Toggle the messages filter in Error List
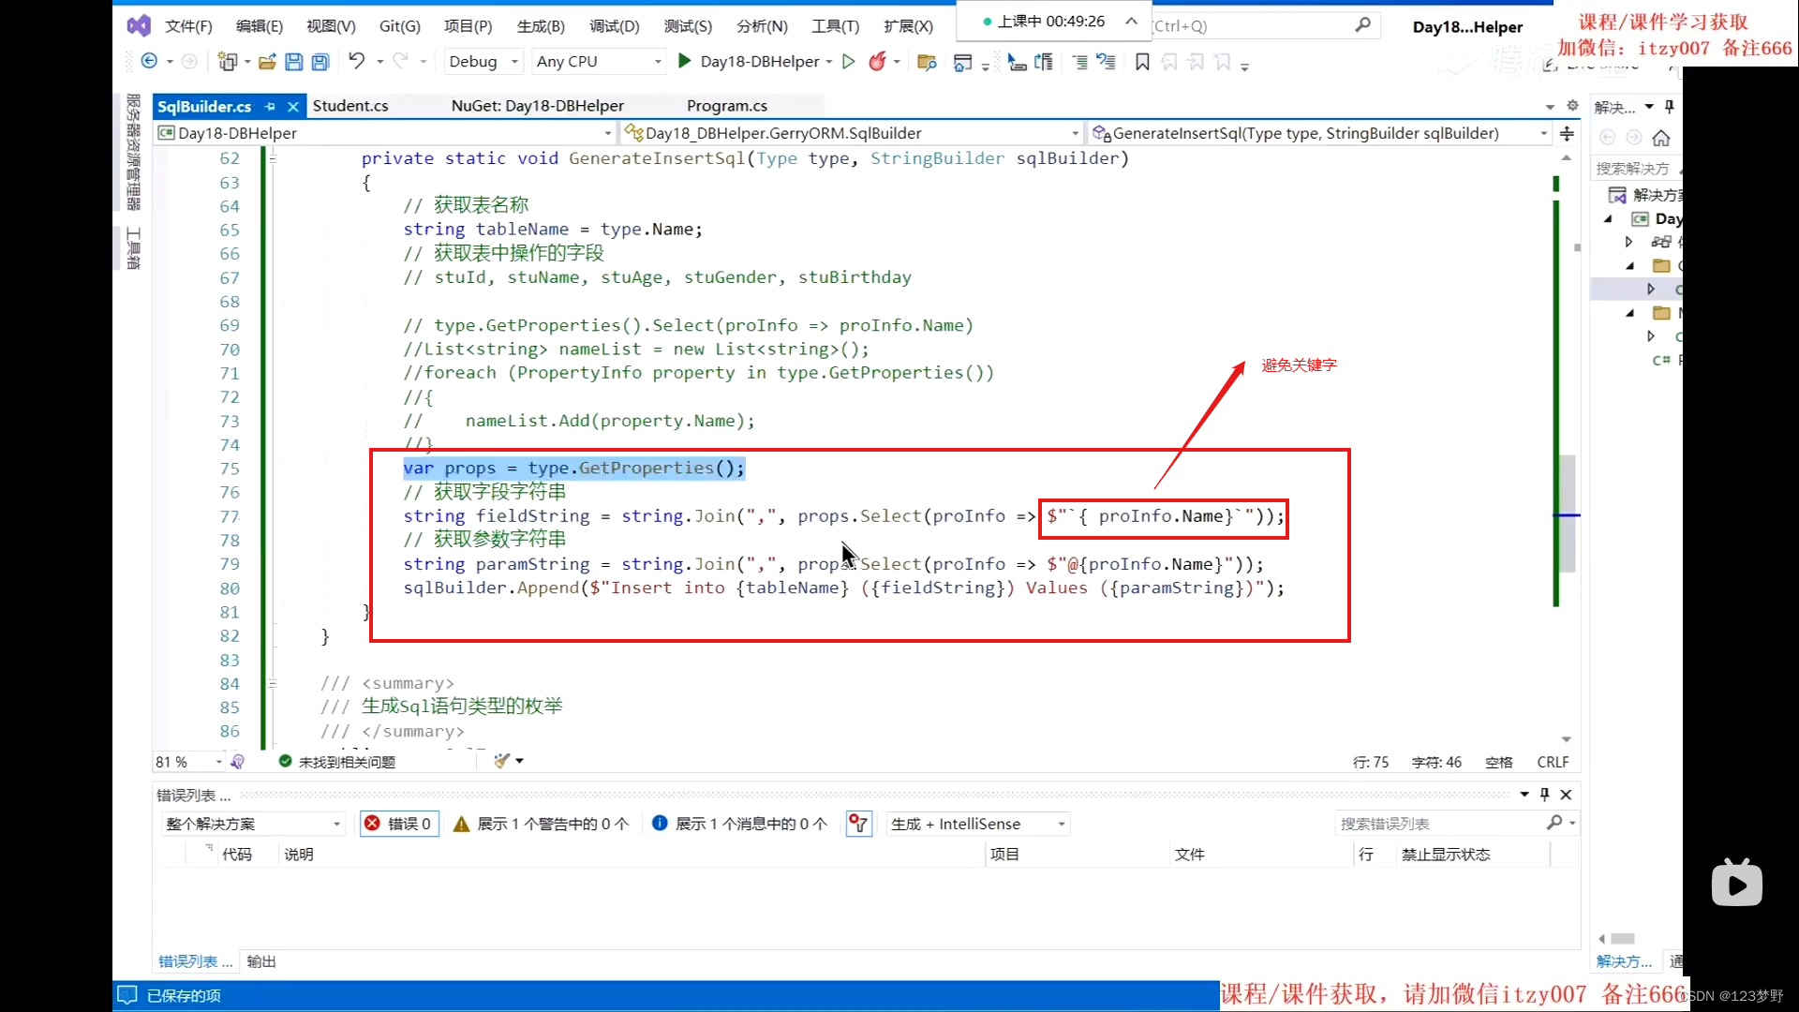 pyautogui.click(x=740, y=824)
